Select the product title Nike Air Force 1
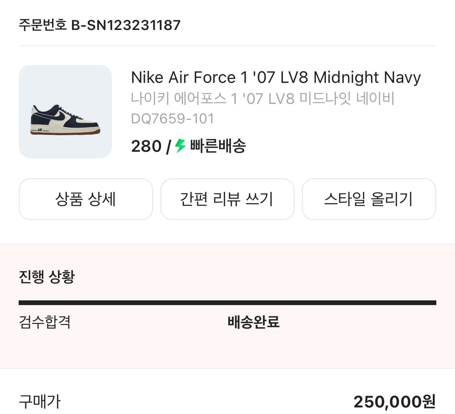Viewport: 455px width, 414px height. click(275, 77)
